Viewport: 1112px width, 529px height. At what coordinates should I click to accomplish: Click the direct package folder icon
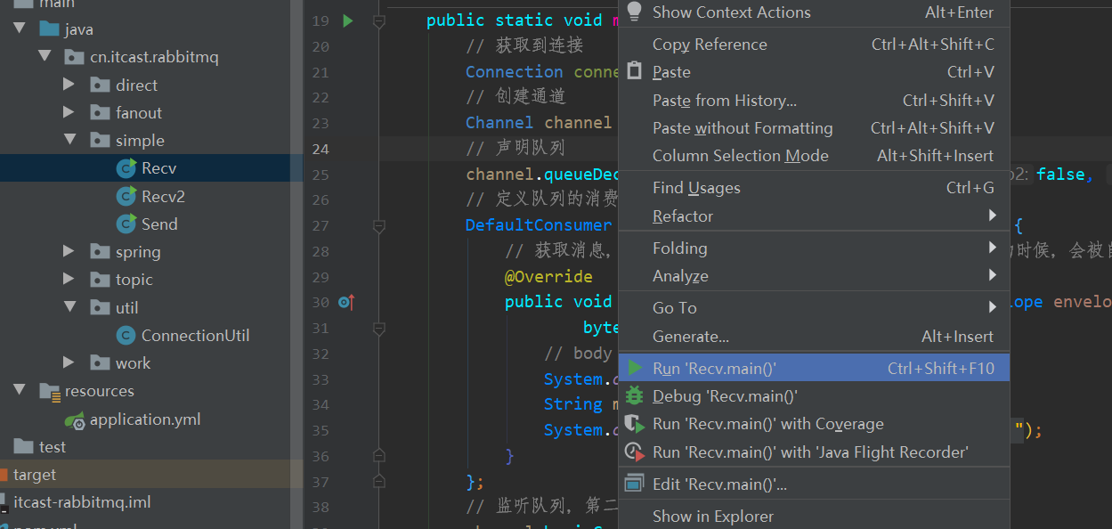[100, 85]
